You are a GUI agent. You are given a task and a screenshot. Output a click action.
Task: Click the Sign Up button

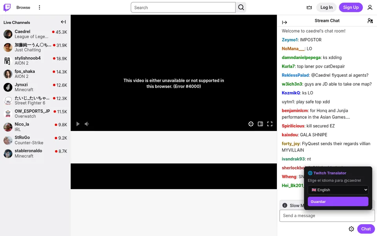(351, 7)
